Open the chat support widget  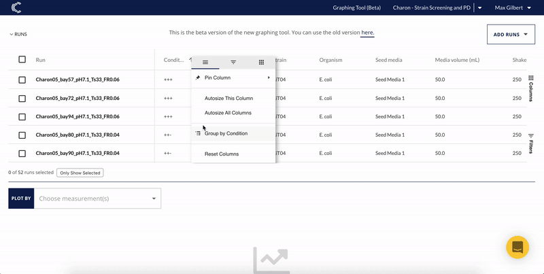(517, 247)
